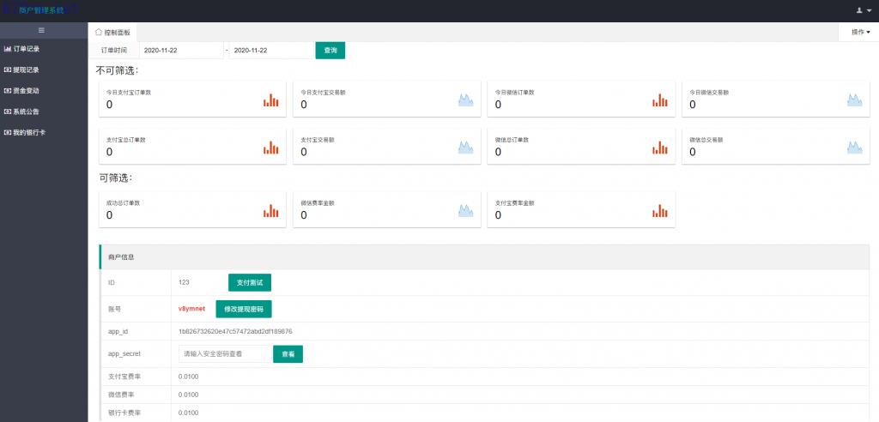The image size is (879, 422).
Task: Click the 支付测试 button
Action: [x=249, y=283]
